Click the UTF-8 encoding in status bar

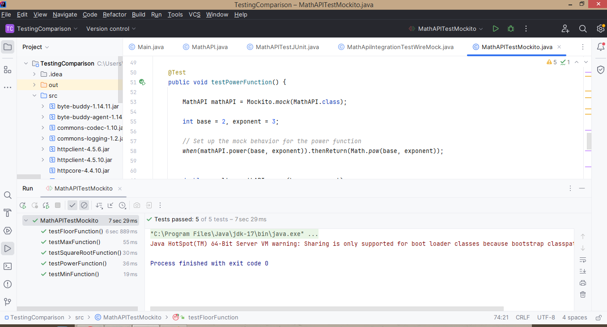(x=546, y=317)
